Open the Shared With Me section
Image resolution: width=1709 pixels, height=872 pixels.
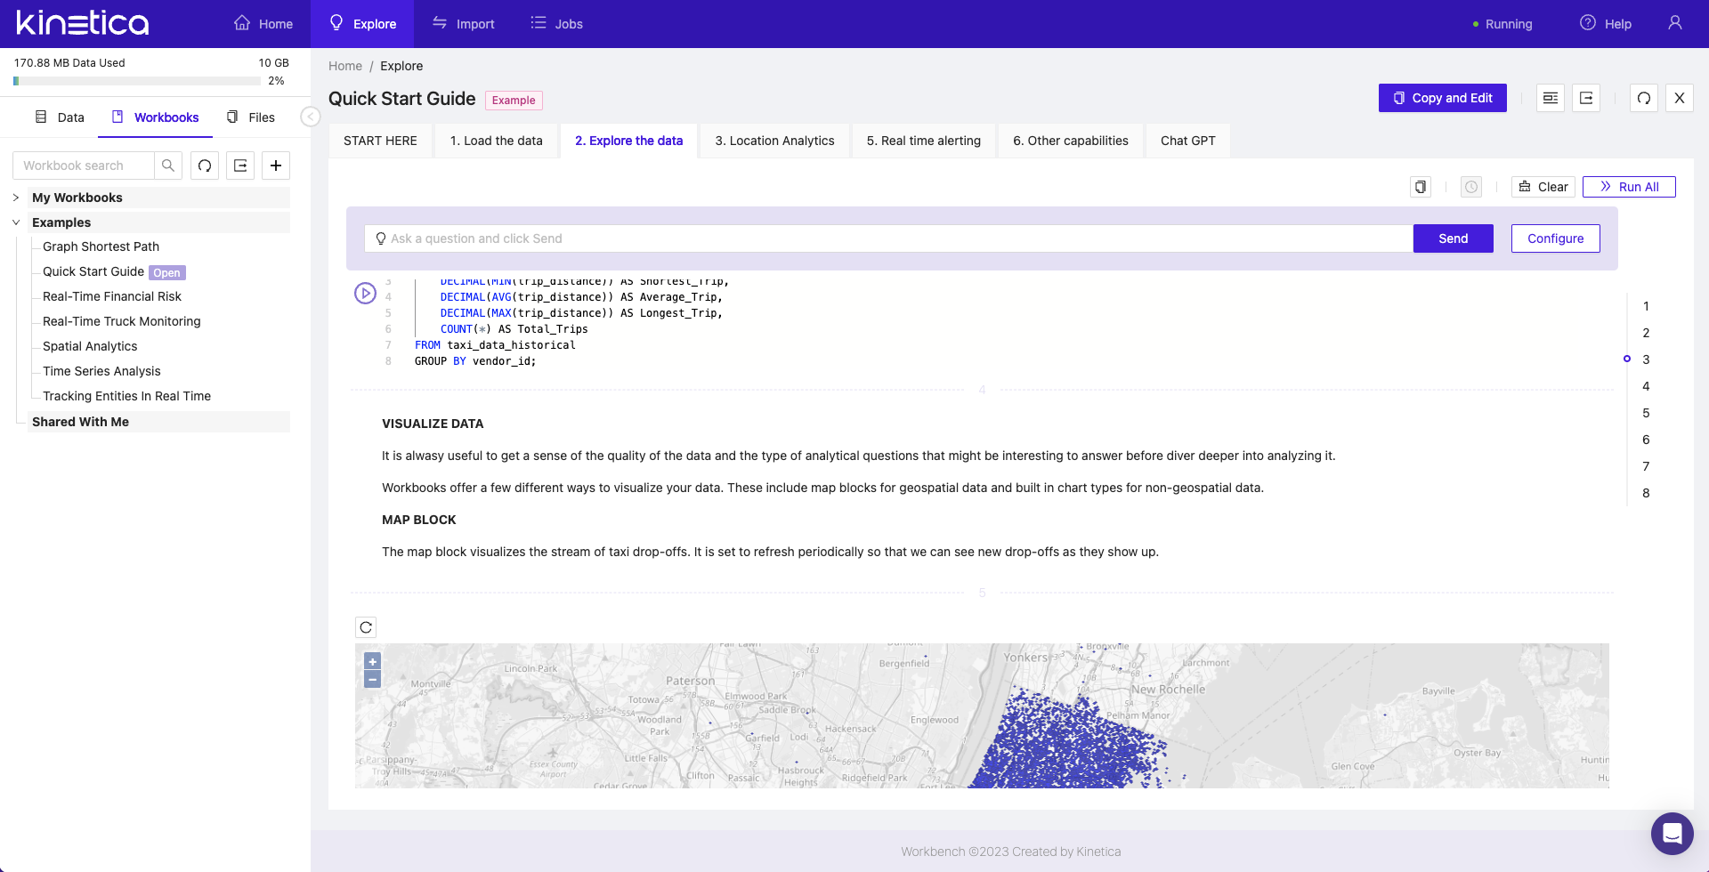(80, 422)
